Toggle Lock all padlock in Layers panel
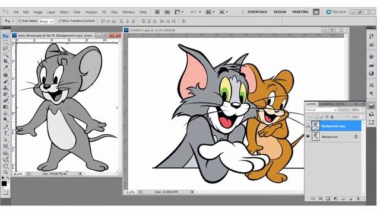 (332, 117)
